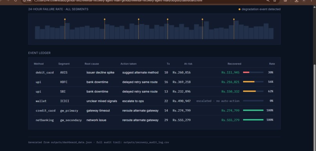
Task: Click the Rs.232,896 at-risk amount
Action: (x=182, y=91)
